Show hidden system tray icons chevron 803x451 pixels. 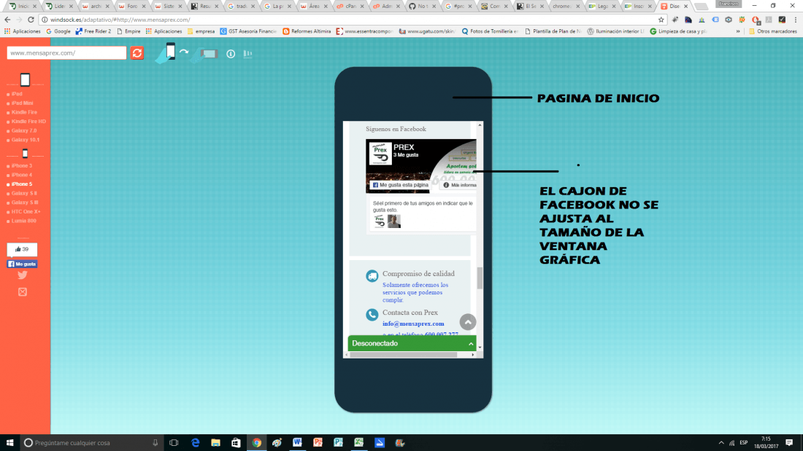tap(721, 443)
